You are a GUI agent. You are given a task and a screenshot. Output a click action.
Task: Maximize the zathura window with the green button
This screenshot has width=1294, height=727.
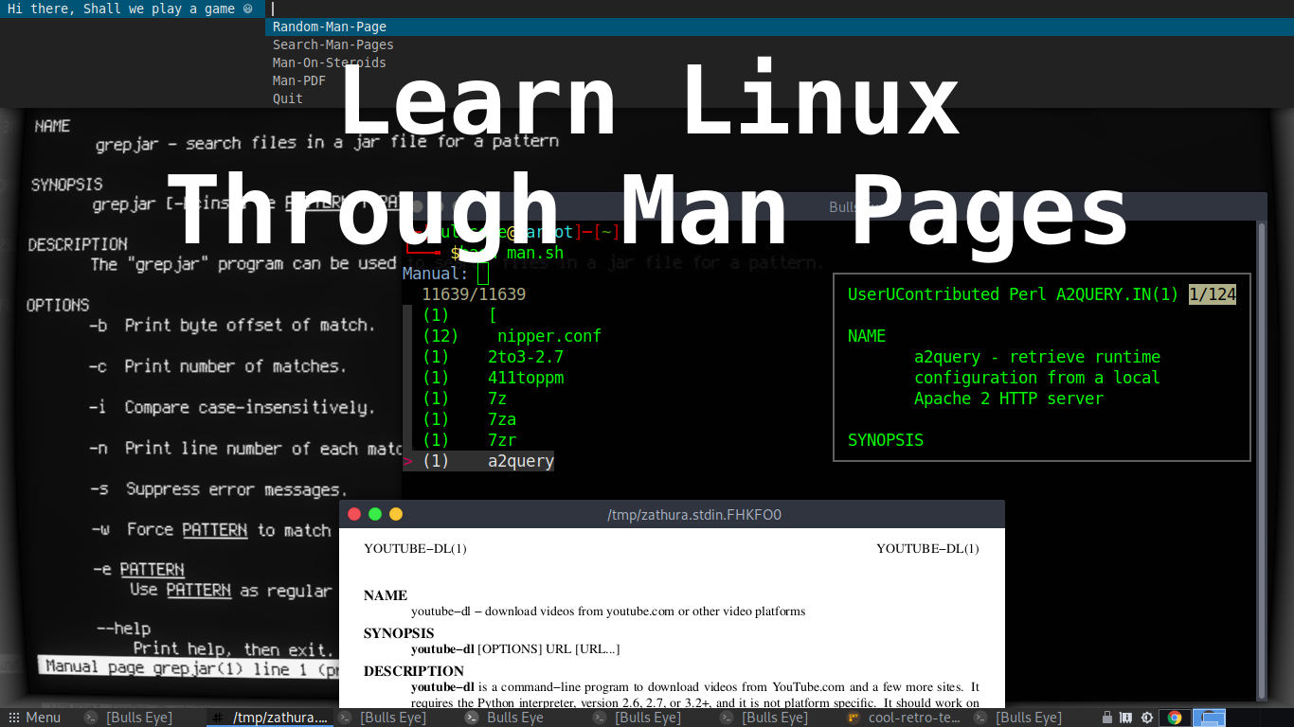click(x=375, y=514)
